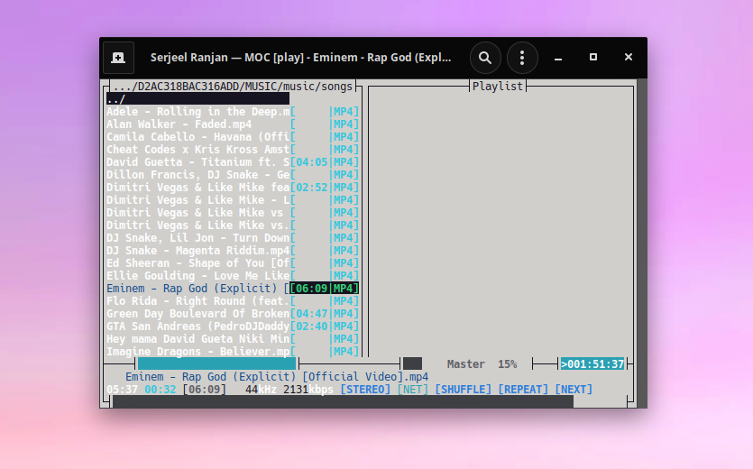This screenshot has width=753, height=469.
Task: Click the 05:37 remaining time
Action: [x=122, y=390]
